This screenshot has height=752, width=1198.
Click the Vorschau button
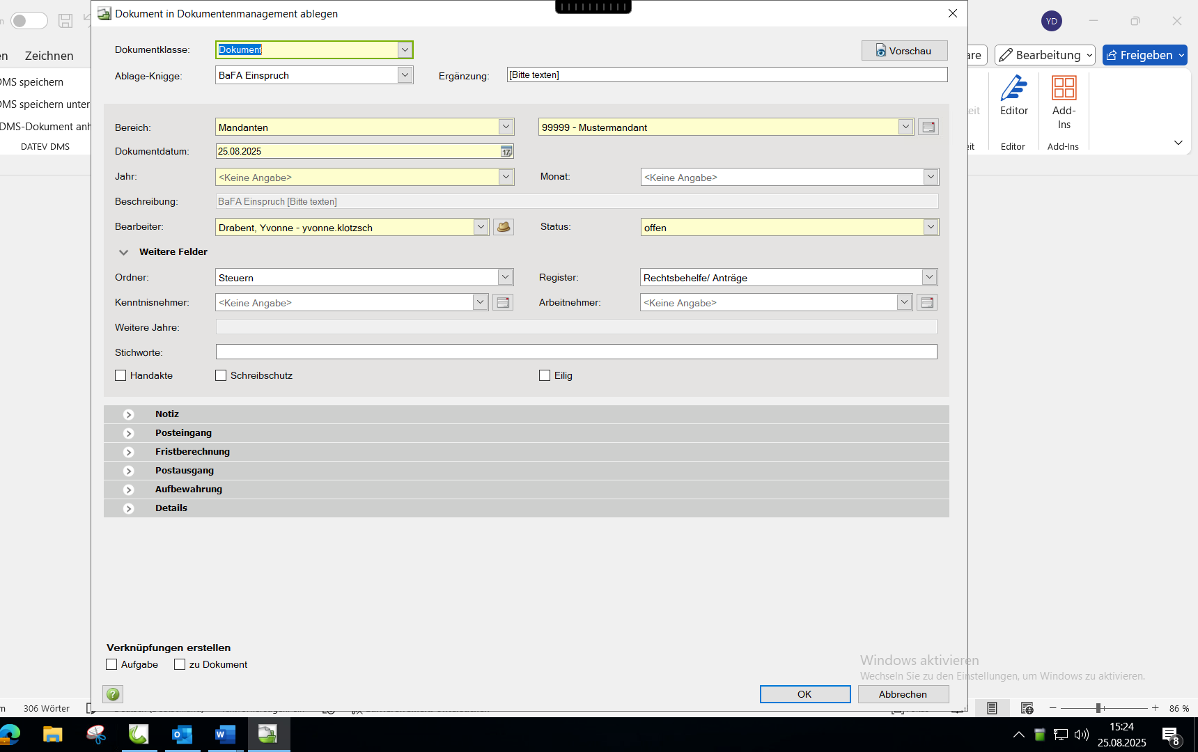904,51
